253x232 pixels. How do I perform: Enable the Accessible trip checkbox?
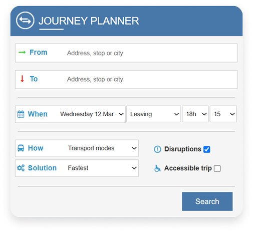coord(217,168)
